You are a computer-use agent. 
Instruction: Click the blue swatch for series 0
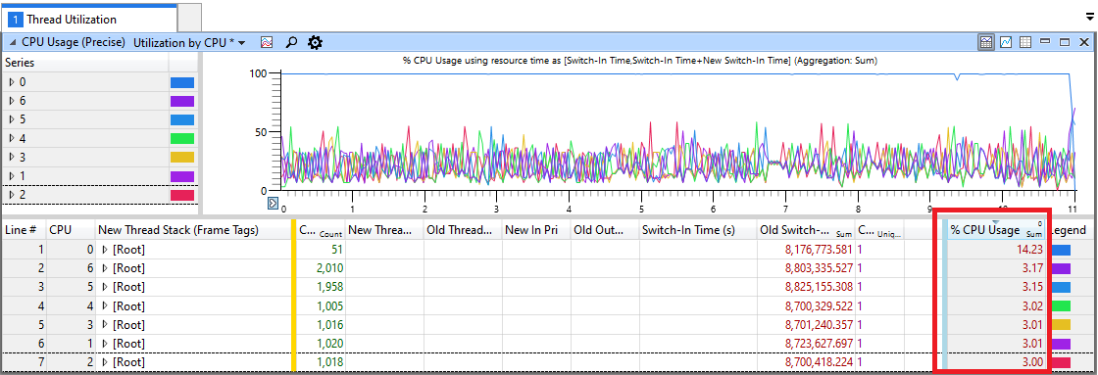click(182, 82)
